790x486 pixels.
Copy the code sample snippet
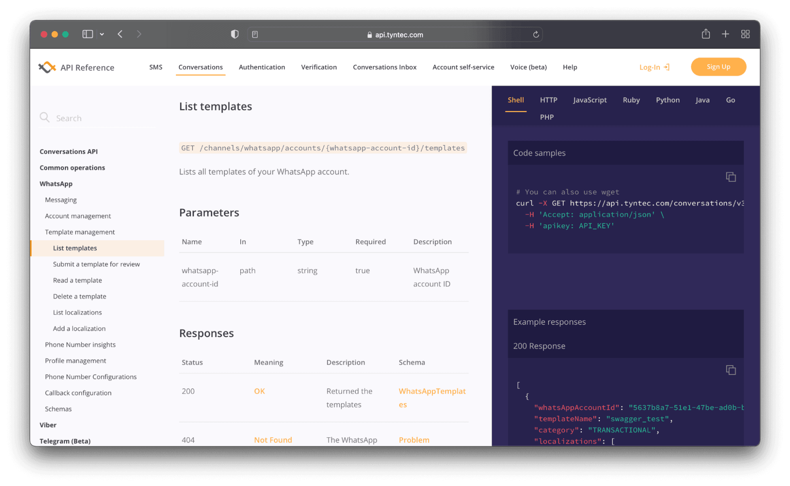731,177
